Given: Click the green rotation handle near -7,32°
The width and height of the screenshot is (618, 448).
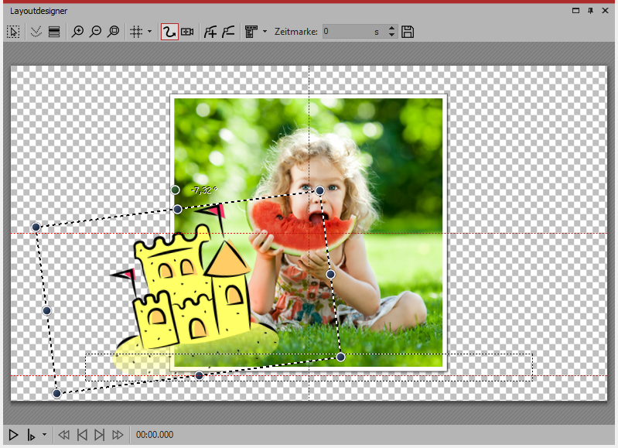Looking at the screenshot, I should (176, 190).
